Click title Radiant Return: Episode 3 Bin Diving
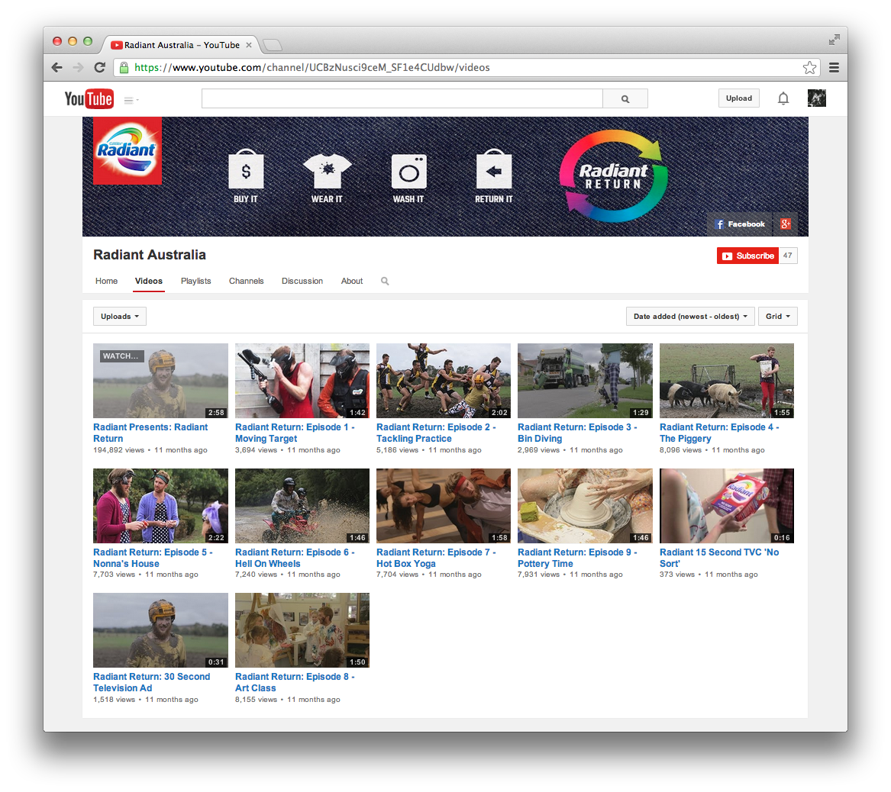This screenshot has height=792, width=891. (x=577, y=433)
